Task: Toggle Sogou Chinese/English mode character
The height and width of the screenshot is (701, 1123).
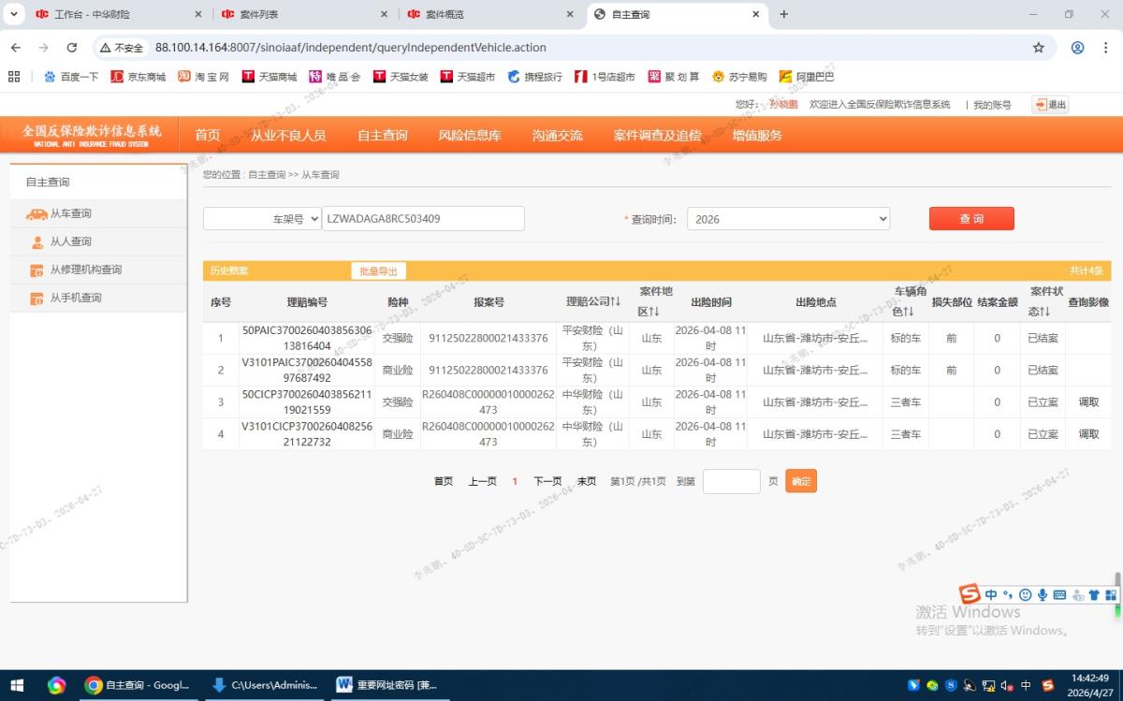Action: (991, 595)
